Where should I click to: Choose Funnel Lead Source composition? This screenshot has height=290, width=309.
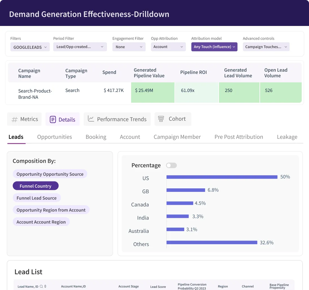click(37, 198)
